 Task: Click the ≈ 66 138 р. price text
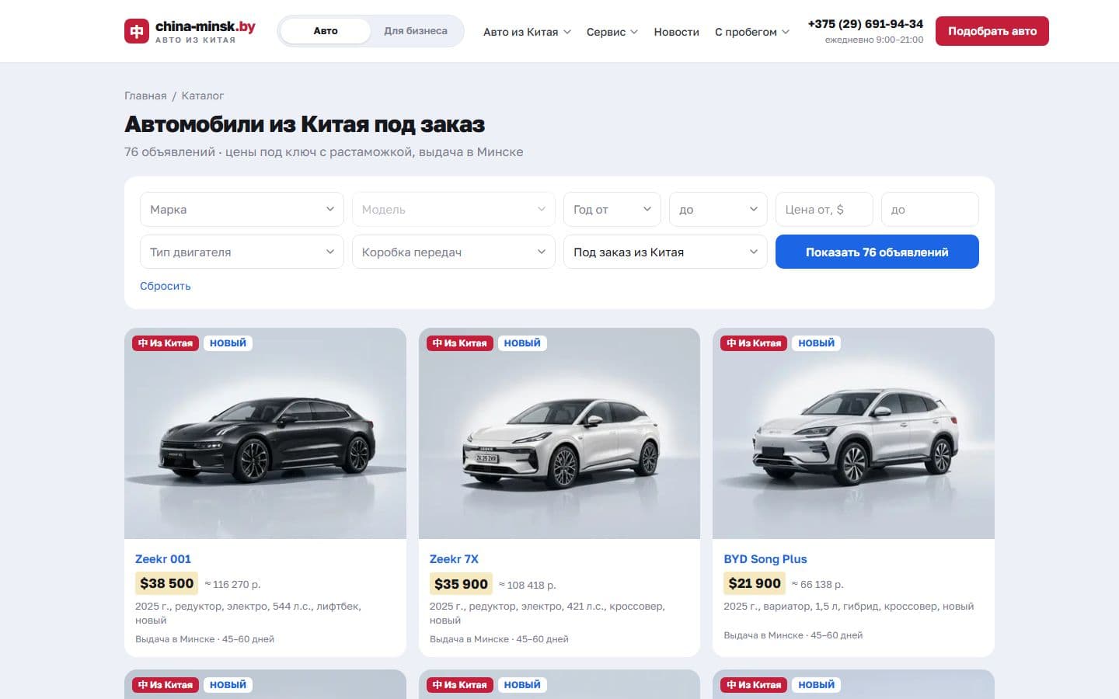[x=817, y=584]
